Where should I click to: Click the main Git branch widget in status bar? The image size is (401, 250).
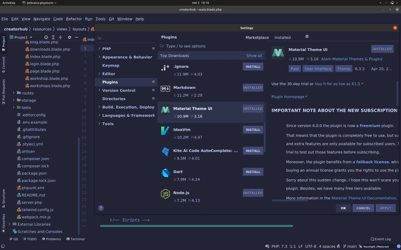350,246
